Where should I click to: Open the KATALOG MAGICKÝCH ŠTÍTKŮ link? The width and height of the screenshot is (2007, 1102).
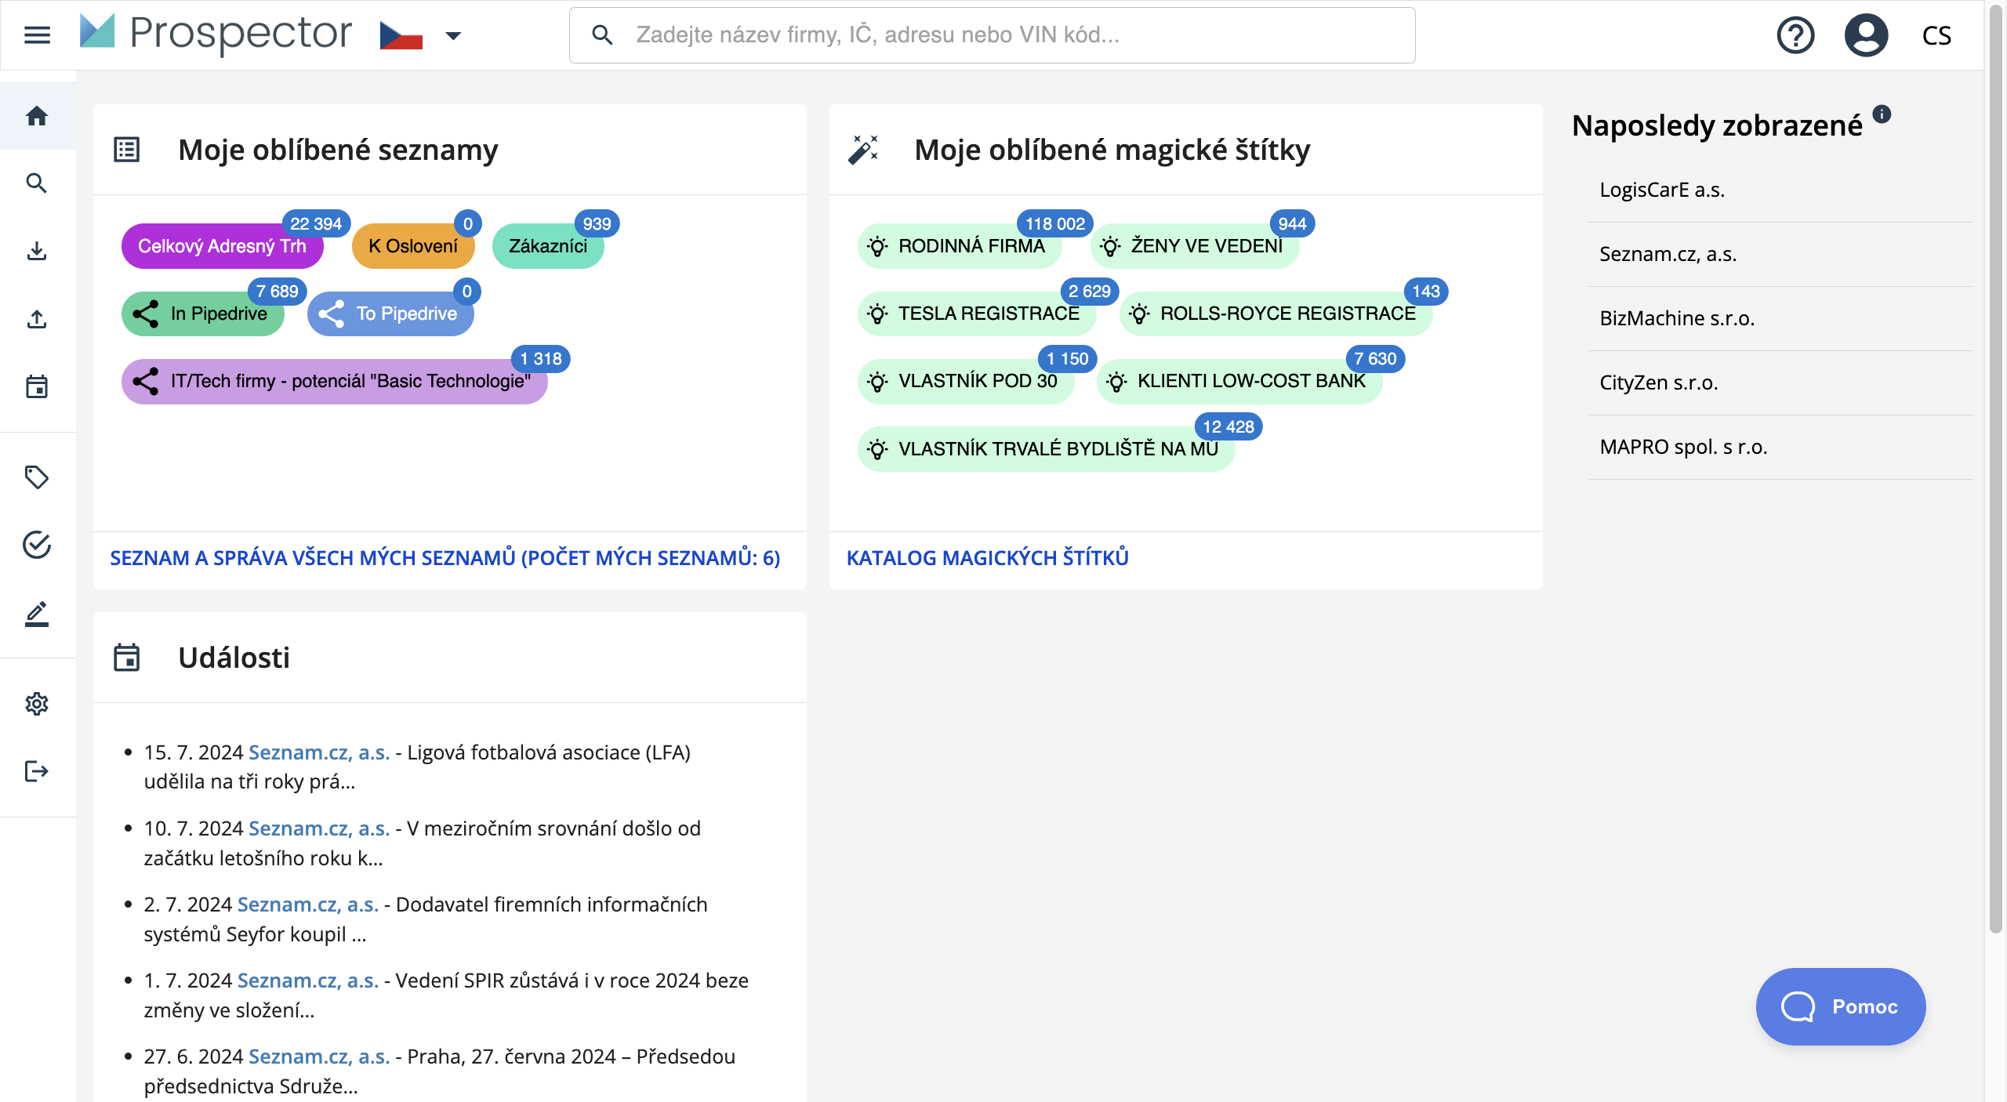987,558
